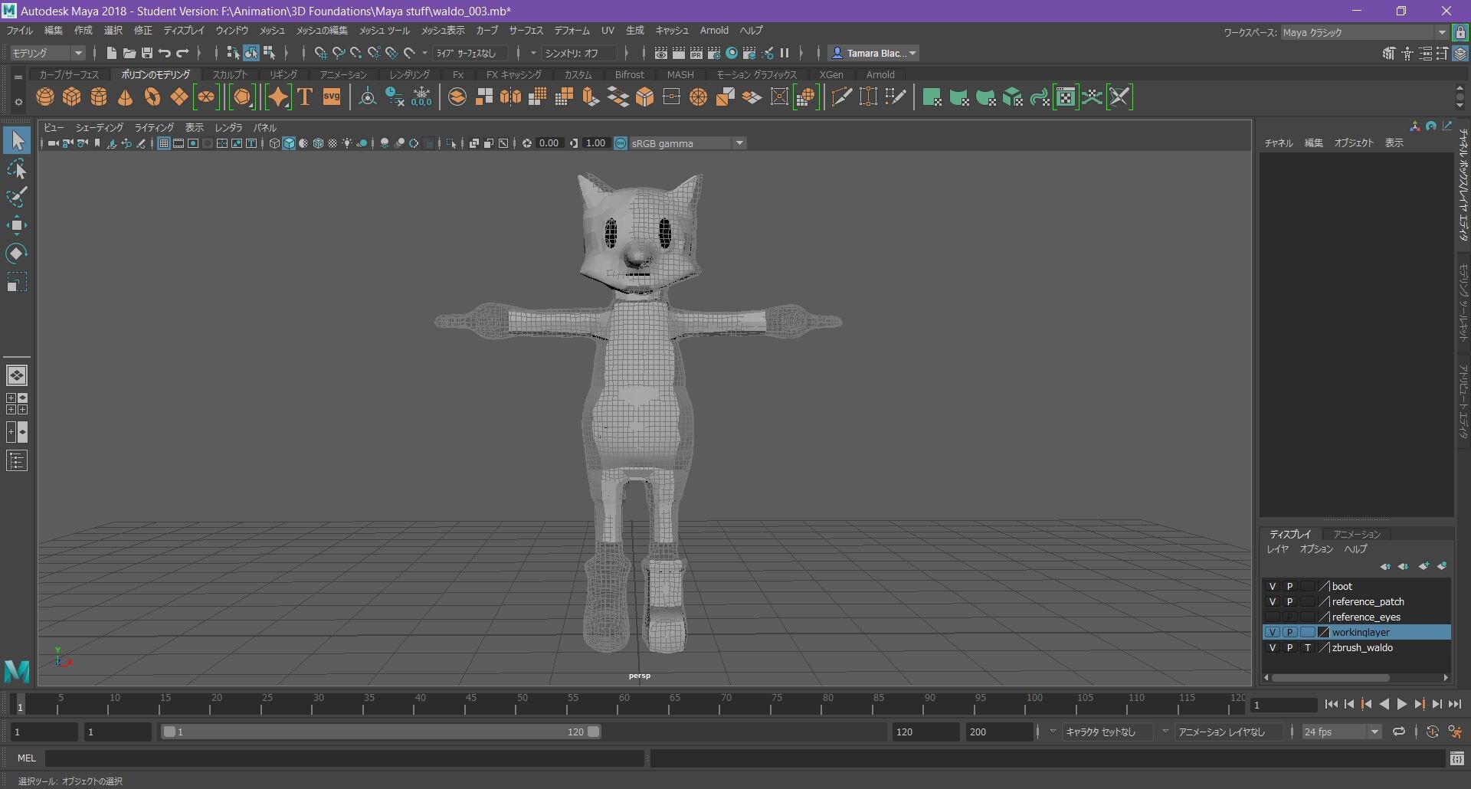
Task: Toggle template mode on zbrush_waldo layer
Action: (x=1307, y=648)
